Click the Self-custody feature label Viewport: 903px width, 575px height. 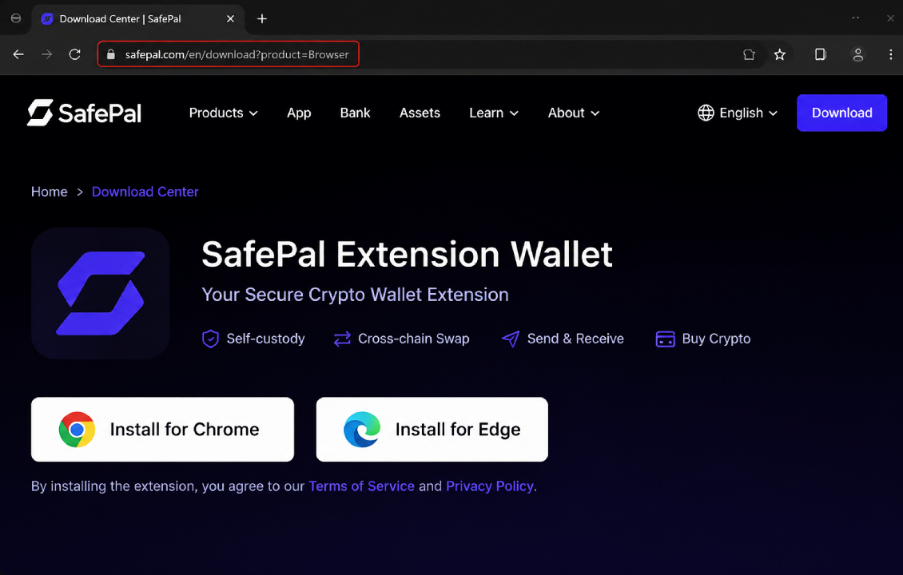pos(265,339)
